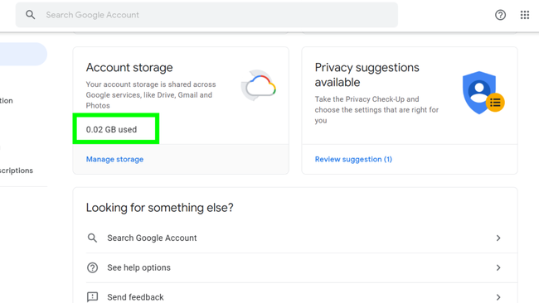Click magnifier icon beside Search Google Account row

(x=92, y=238)
